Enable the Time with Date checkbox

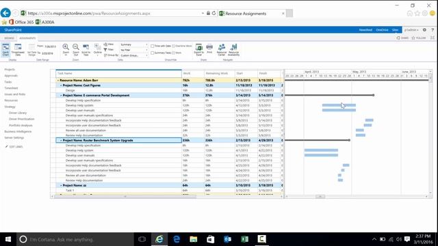pyautogui.click(x=152, y=46)
